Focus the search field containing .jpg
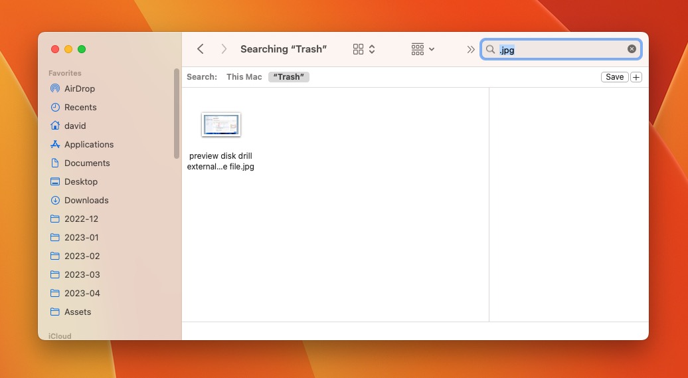This screenshot has height=378, width=688. click(x=561, y=49)
